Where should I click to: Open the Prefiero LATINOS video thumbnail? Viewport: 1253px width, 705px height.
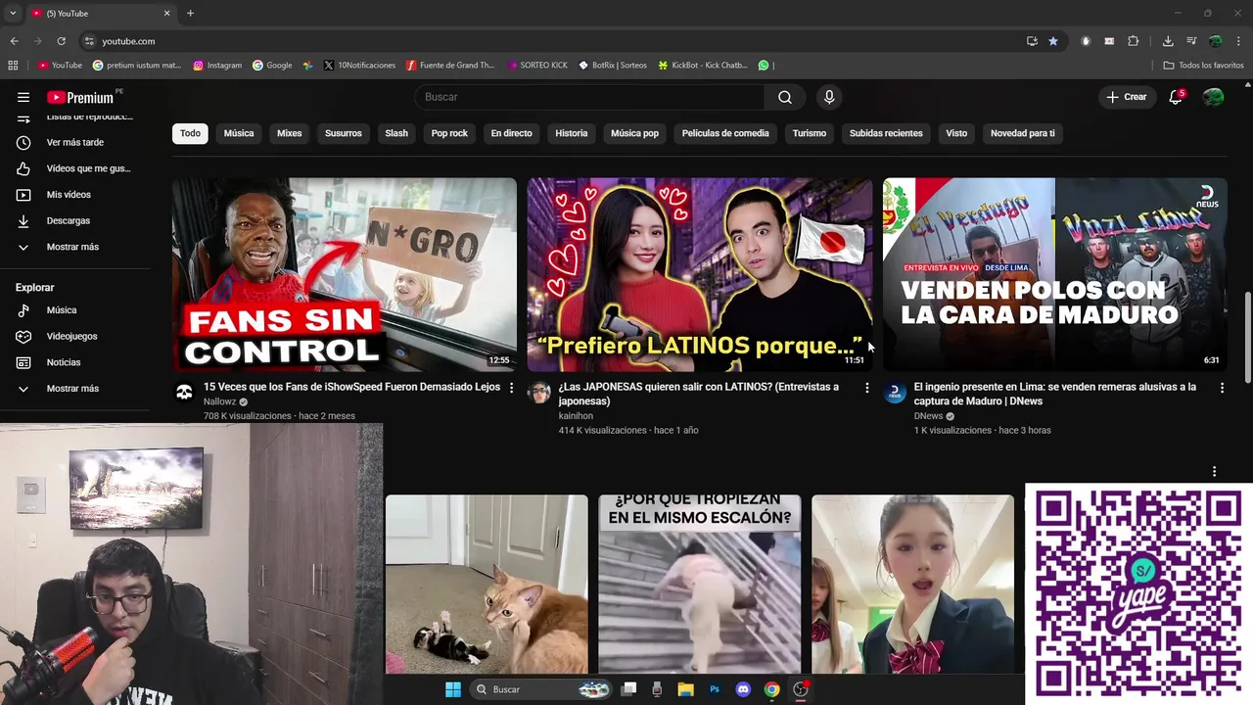700,274
